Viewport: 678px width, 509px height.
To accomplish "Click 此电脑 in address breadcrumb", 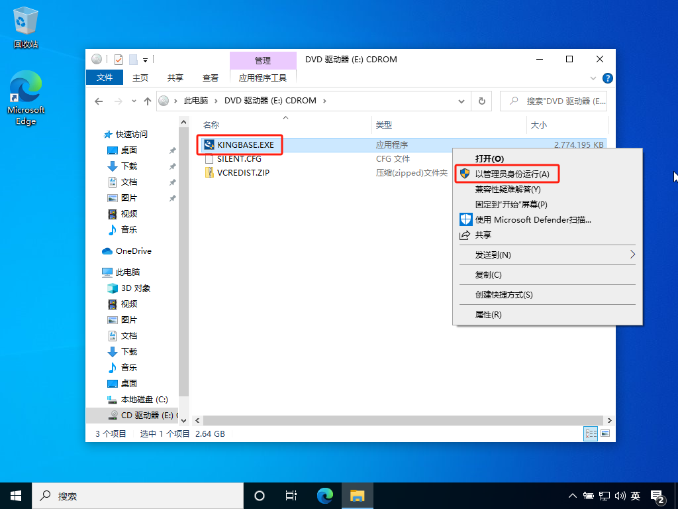I will (195, 101).
